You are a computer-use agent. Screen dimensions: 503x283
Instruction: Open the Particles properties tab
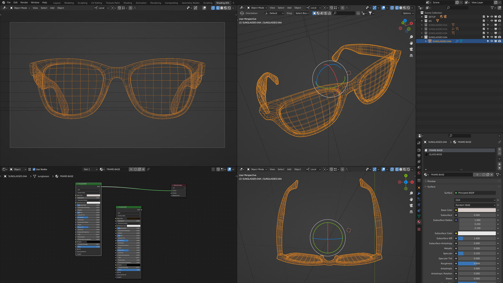pyautogui.click(x=419, y=199)
